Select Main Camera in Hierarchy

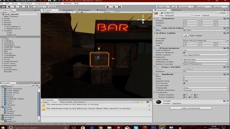[x=11, y=16]
